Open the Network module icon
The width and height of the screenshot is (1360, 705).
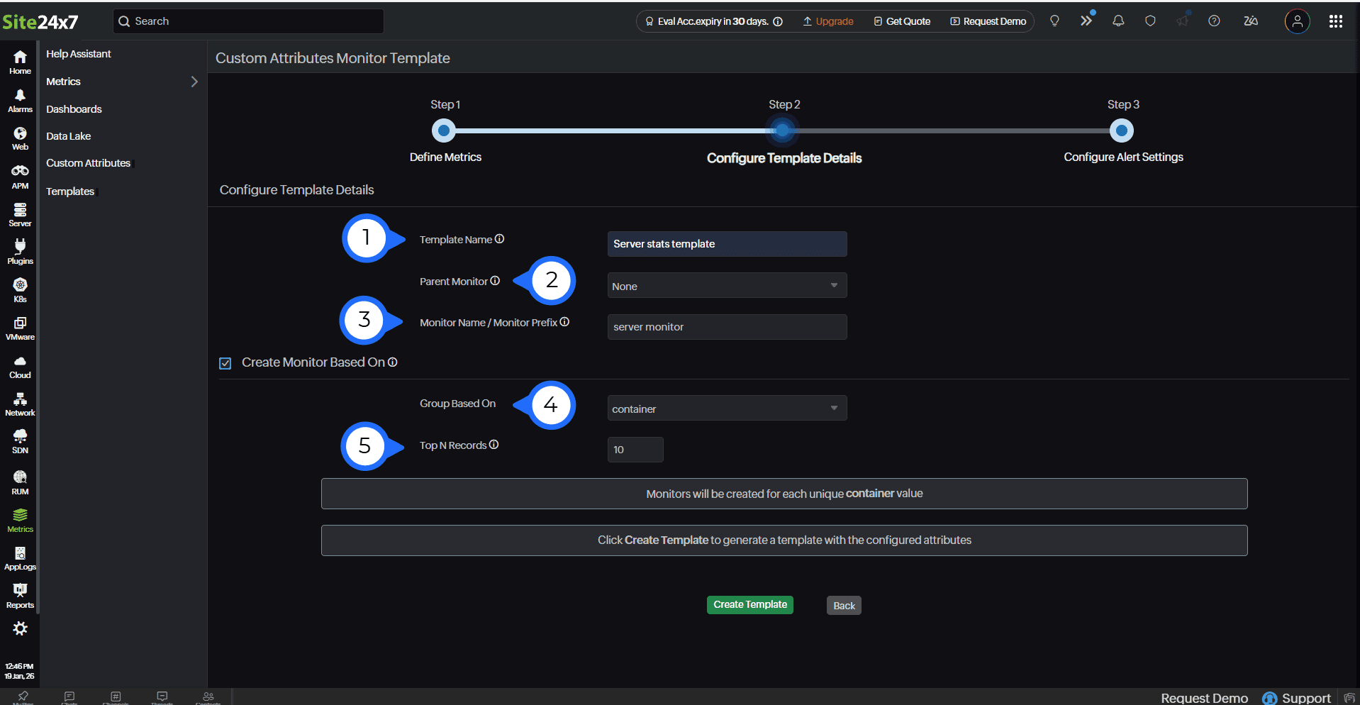coord(20,403)
